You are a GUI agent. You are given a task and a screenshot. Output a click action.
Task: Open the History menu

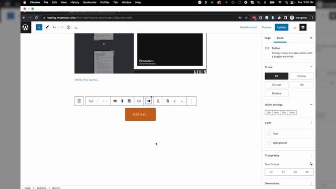tap(75, 2)
